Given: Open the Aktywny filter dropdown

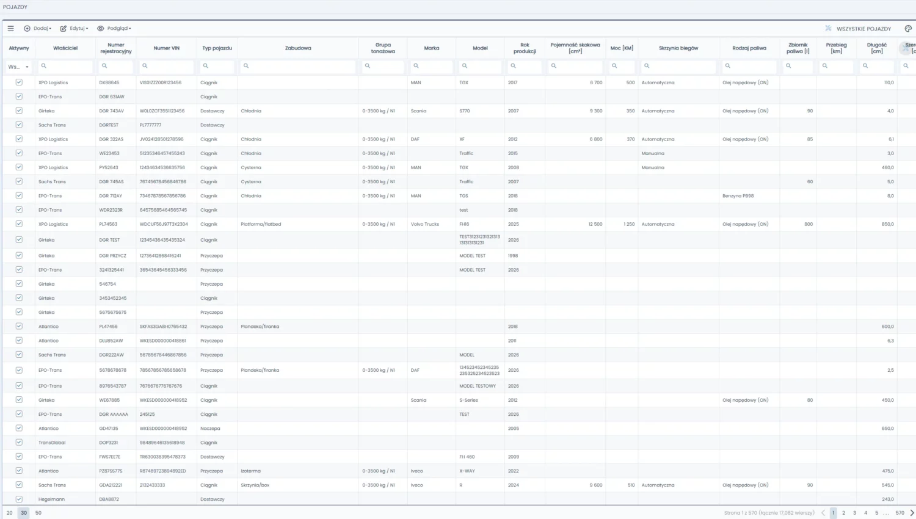Looking at the screenshot, I should (x=18, y=67).
